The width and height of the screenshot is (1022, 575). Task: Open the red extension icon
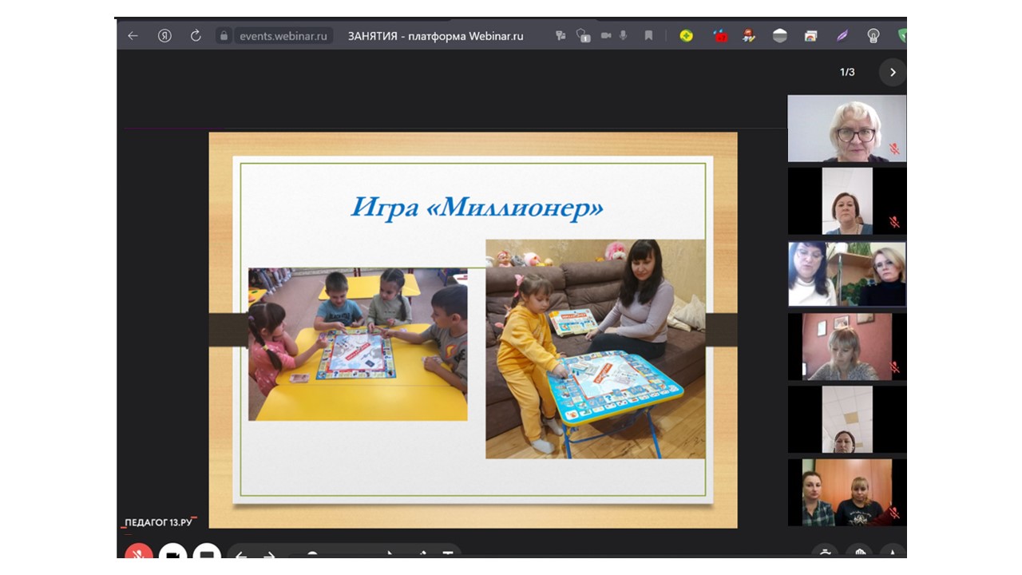(x=720, y=36)
